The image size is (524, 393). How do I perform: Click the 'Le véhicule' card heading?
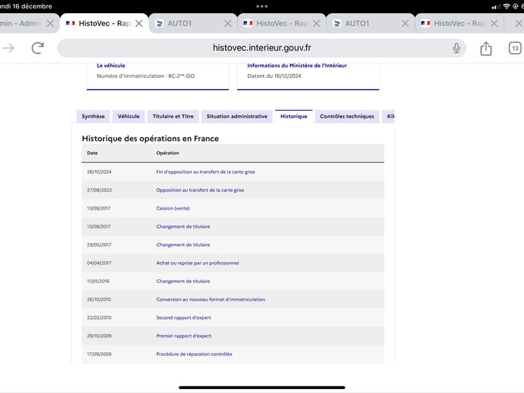[111, 65]
